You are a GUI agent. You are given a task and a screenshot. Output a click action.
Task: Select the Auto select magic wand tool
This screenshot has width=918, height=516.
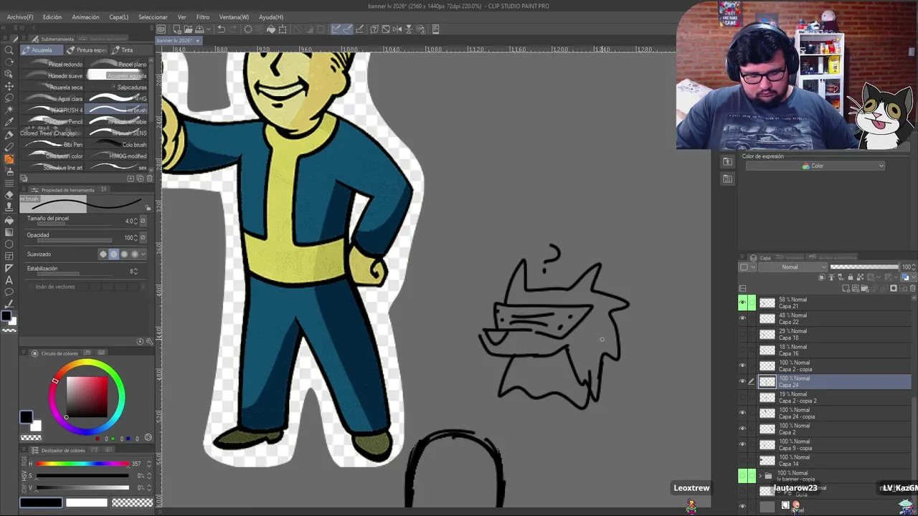9,110
